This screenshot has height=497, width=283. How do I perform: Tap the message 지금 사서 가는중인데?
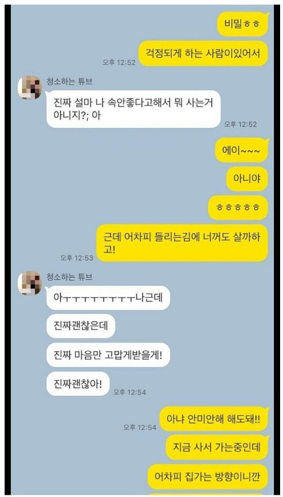tap(217, 447)
